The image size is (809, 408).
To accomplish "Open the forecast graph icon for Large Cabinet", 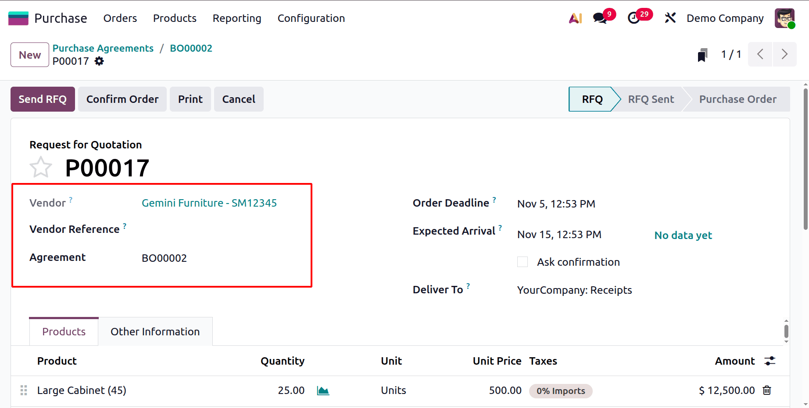I will 323,390.
